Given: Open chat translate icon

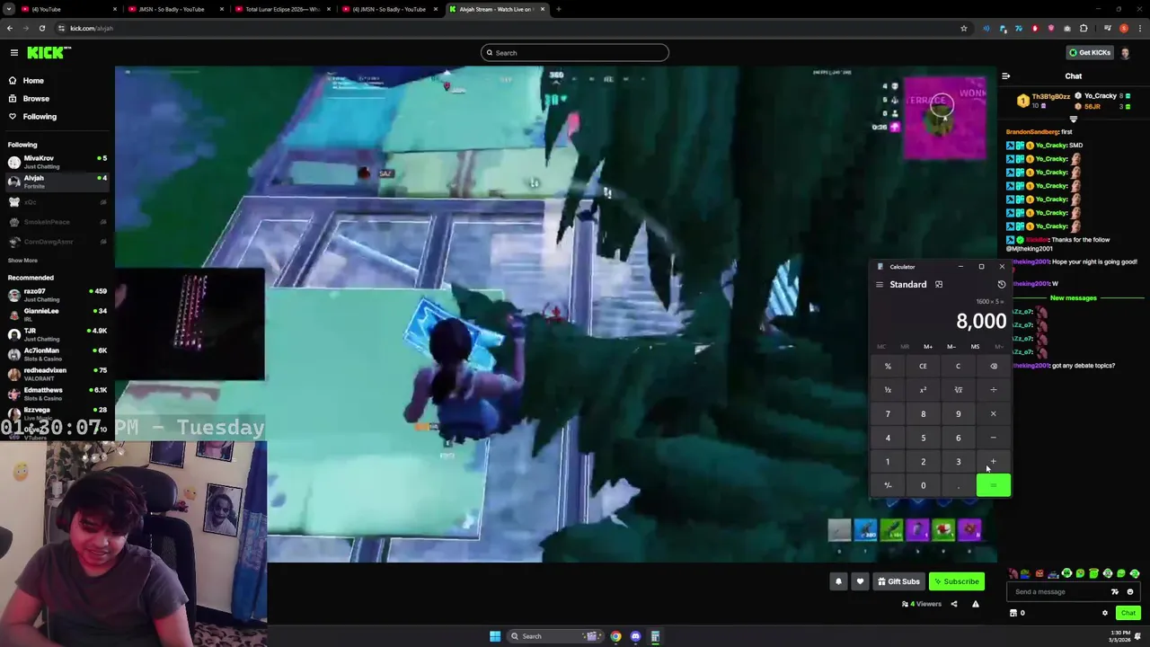Looking at the screenshot, I should [1115, 592].
